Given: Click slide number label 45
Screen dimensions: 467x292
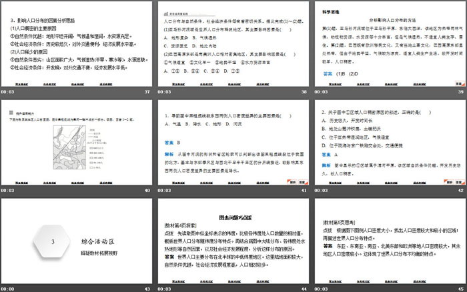Looking at the screenshot, I should point(461,289).
